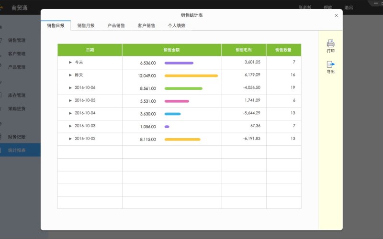Click the 退出 link in top bar
Viewport: 383px width, 239px height.
[349, 8]
